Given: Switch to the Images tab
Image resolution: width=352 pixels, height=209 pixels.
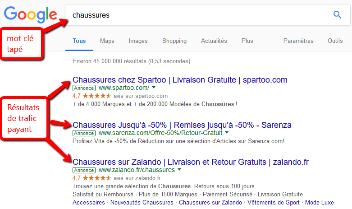Looking at the screenshot, I should [x=138, y=41].
